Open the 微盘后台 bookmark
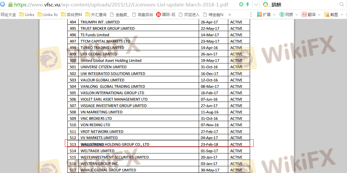347x173 pixels. [x=142, y=15]
